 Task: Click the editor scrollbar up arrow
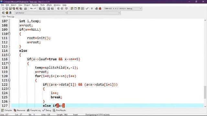(205, 20)
